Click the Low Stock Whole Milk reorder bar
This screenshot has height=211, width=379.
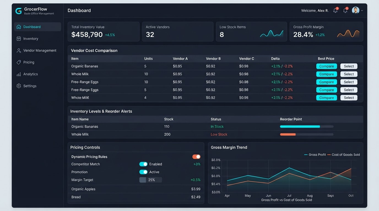[x=307, y=134]
